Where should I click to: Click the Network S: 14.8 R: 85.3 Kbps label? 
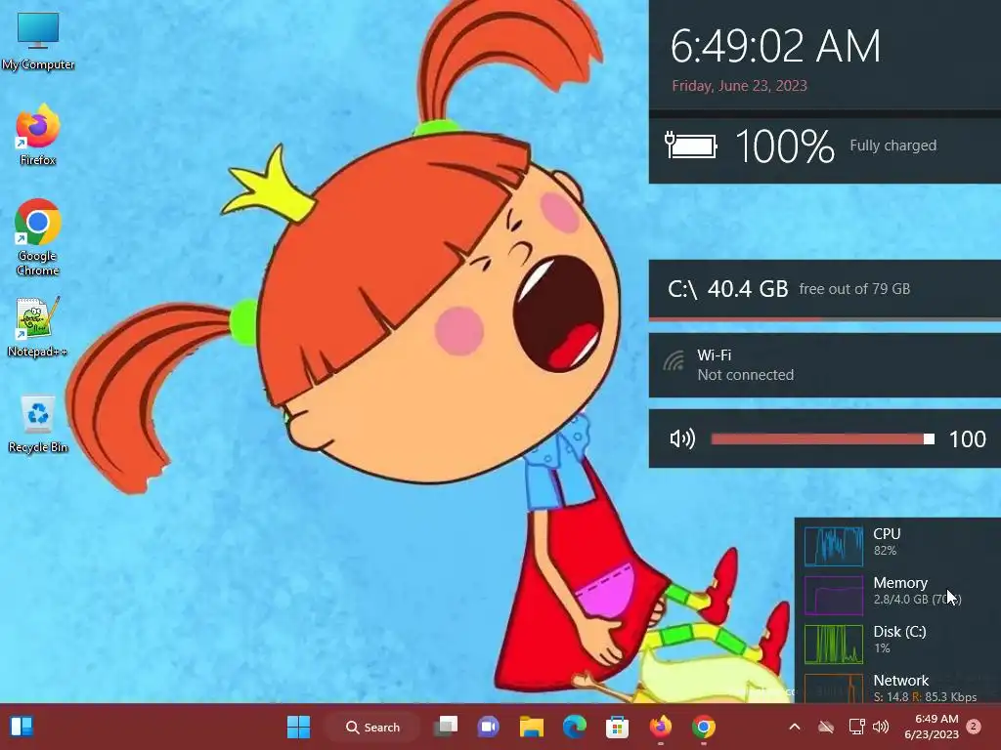(925, 687)
